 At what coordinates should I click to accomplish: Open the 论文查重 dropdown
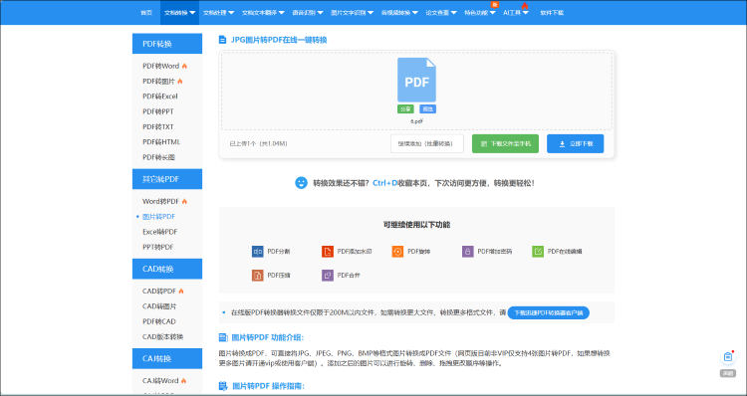click(x=441, y=13)
